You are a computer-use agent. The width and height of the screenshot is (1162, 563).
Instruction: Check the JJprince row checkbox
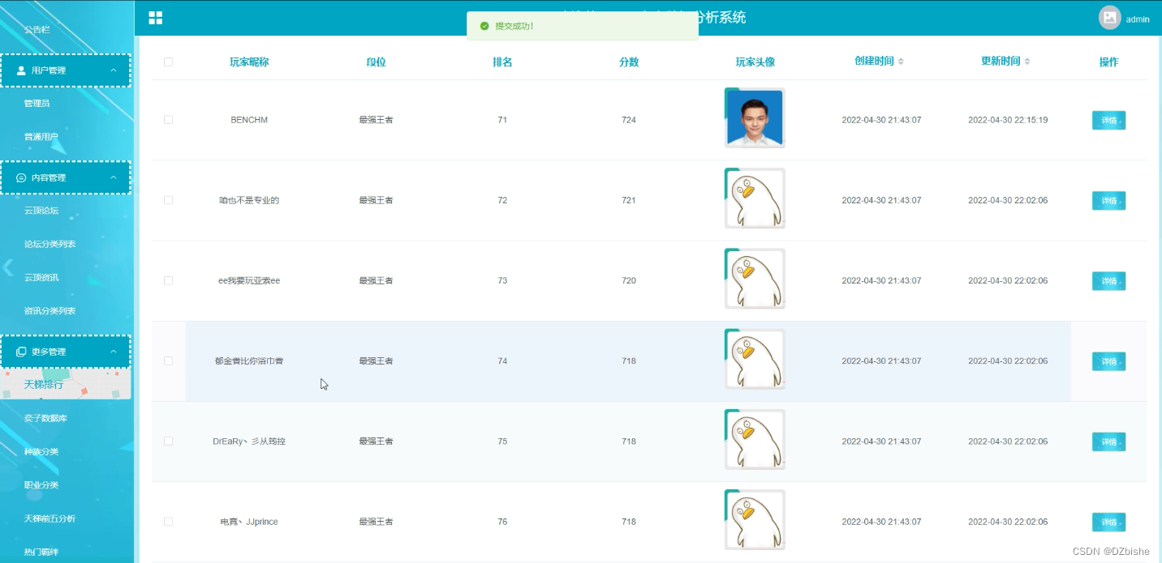click(168, 521)
